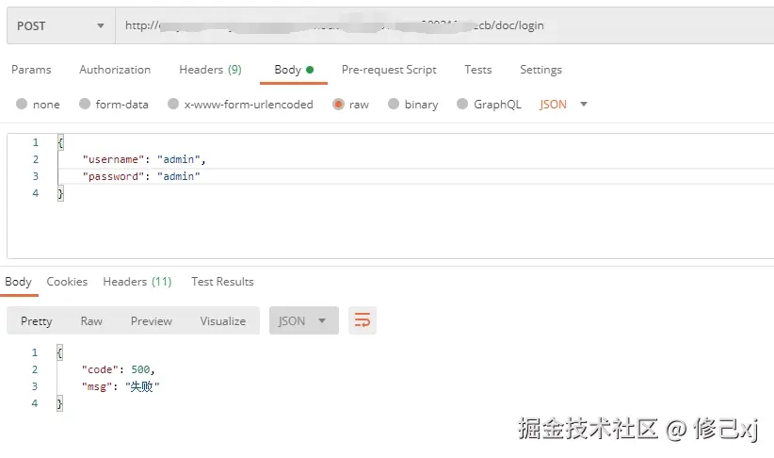View the response Cookies tab
The width and height of the screenshot is (774, 458).
pyautogui.click(x=67, y=282)
